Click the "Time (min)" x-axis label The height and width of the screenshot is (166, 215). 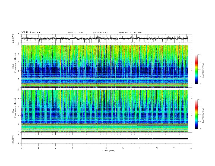(x=109, y=151)
